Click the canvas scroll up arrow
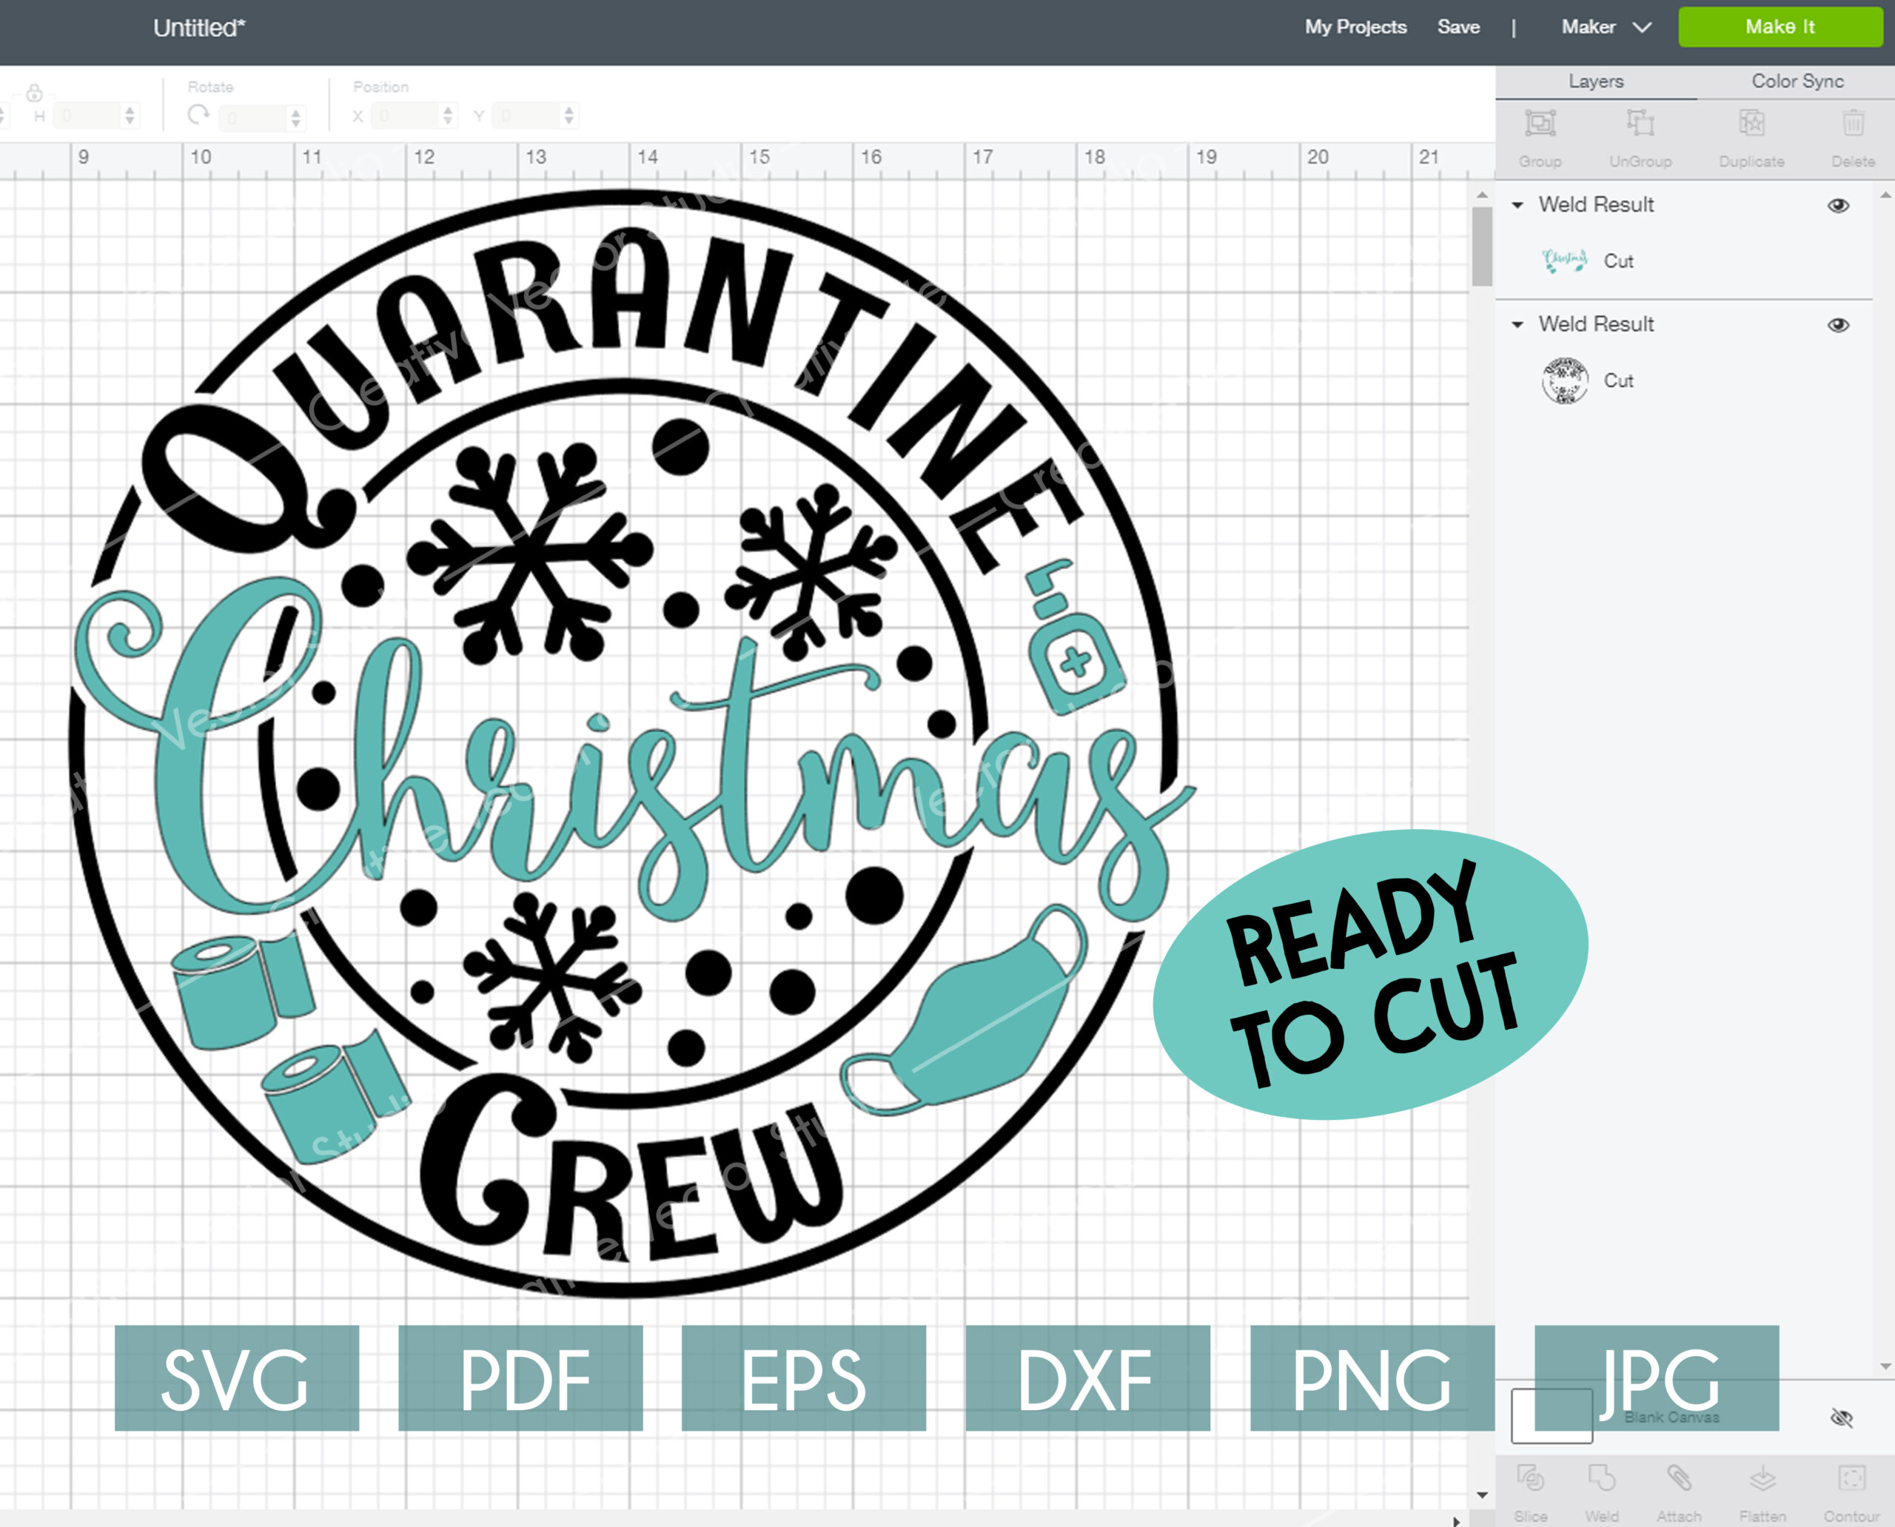This screenshot has width=1895, height=1527. pyautogui.click(x=1481, y=195)
